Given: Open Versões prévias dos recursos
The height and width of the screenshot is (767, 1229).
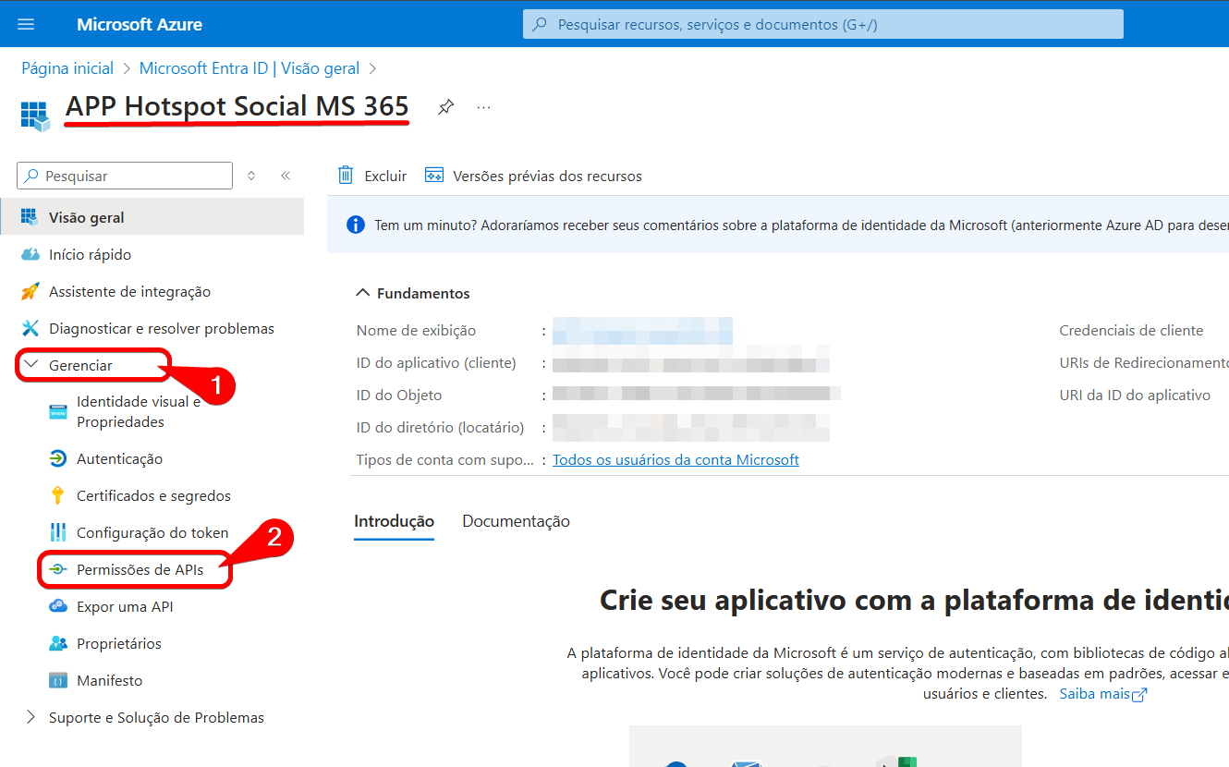Looking at the screenshot, I should click(533, 176).
